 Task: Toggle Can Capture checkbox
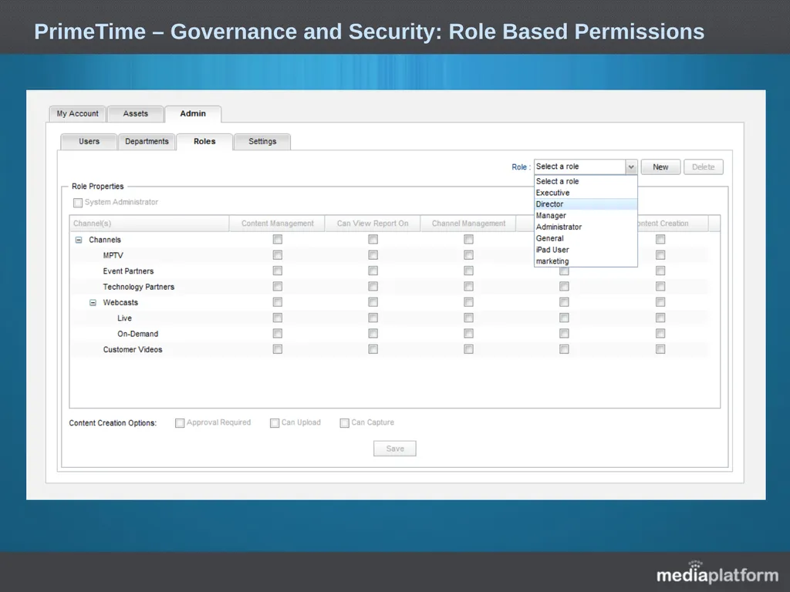345,423
